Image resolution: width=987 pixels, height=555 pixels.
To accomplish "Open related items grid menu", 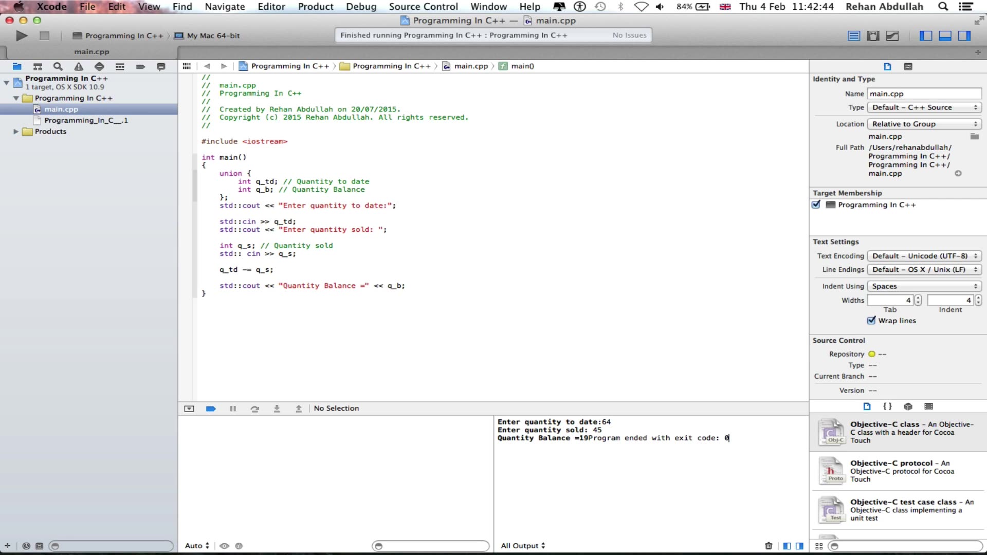I will pos(187,66).
